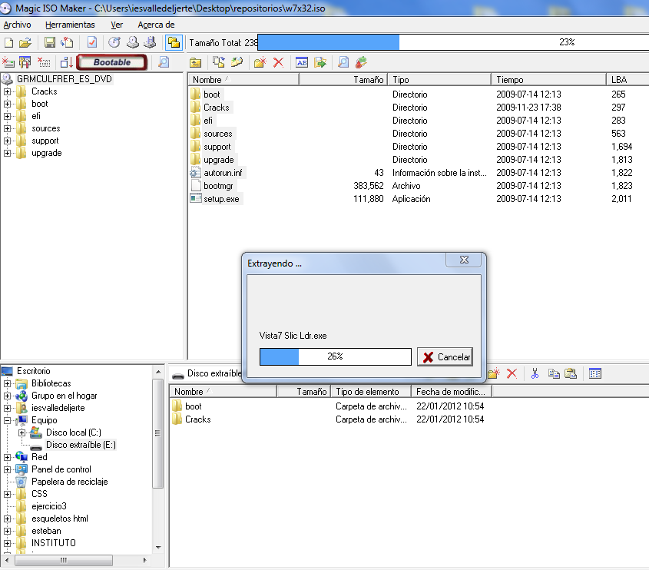Expand the Cracks folder in the ISO tree
The width and height of the screenshot is (649, 570).
pos(8,91)
